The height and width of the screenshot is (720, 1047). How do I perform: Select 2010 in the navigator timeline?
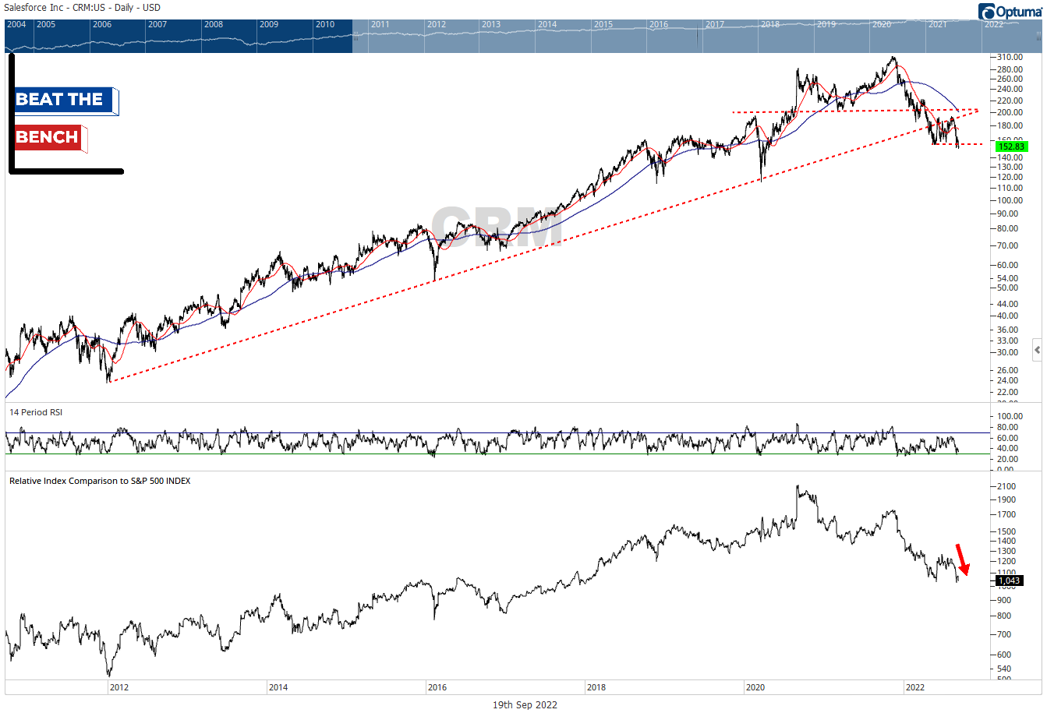[325, 24]
